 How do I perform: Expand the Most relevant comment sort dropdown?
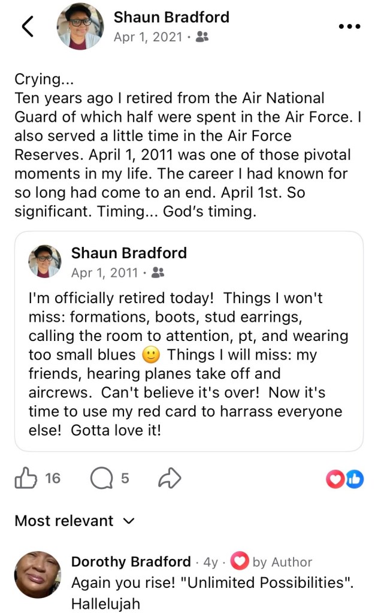coord(74,521)
